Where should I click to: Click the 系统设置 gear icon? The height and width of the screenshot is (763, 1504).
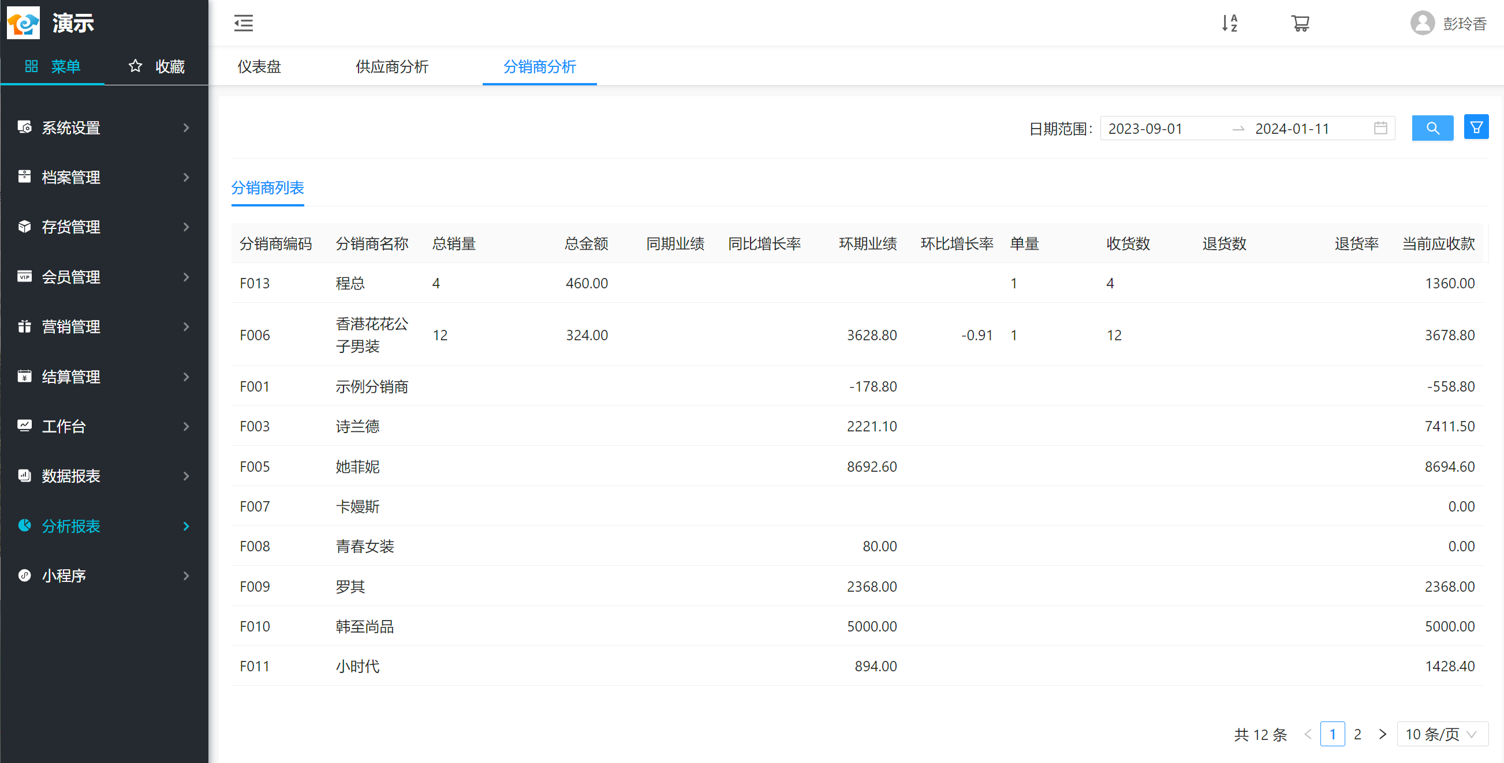(24, 127)
